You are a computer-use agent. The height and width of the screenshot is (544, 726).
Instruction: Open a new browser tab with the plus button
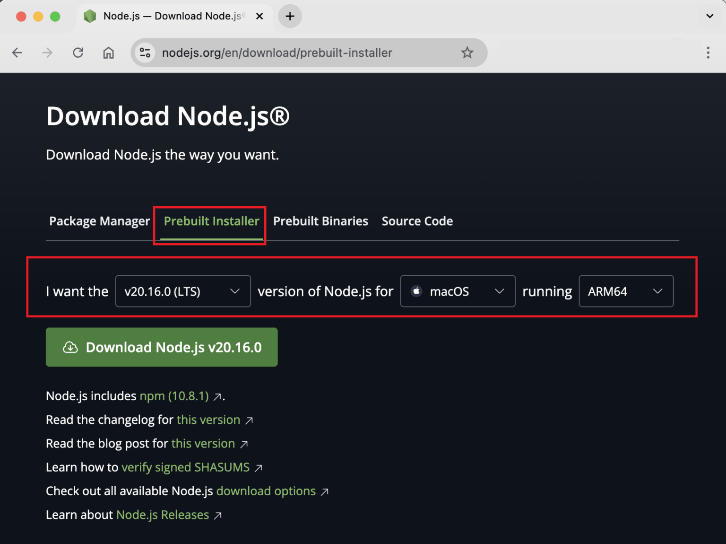(289, 16)
